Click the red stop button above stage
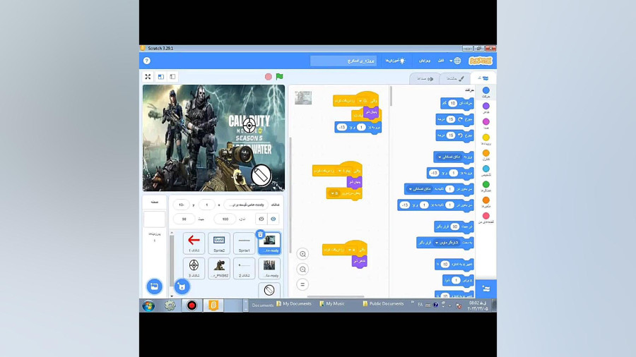The width and height of the screenshot is (636, 357). pyautogui.click(x=268, y=76)
